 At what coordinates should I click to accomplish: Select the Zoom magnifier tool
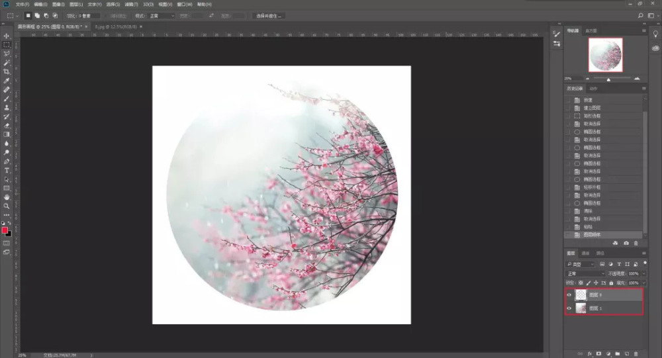(x=7, y=206)
